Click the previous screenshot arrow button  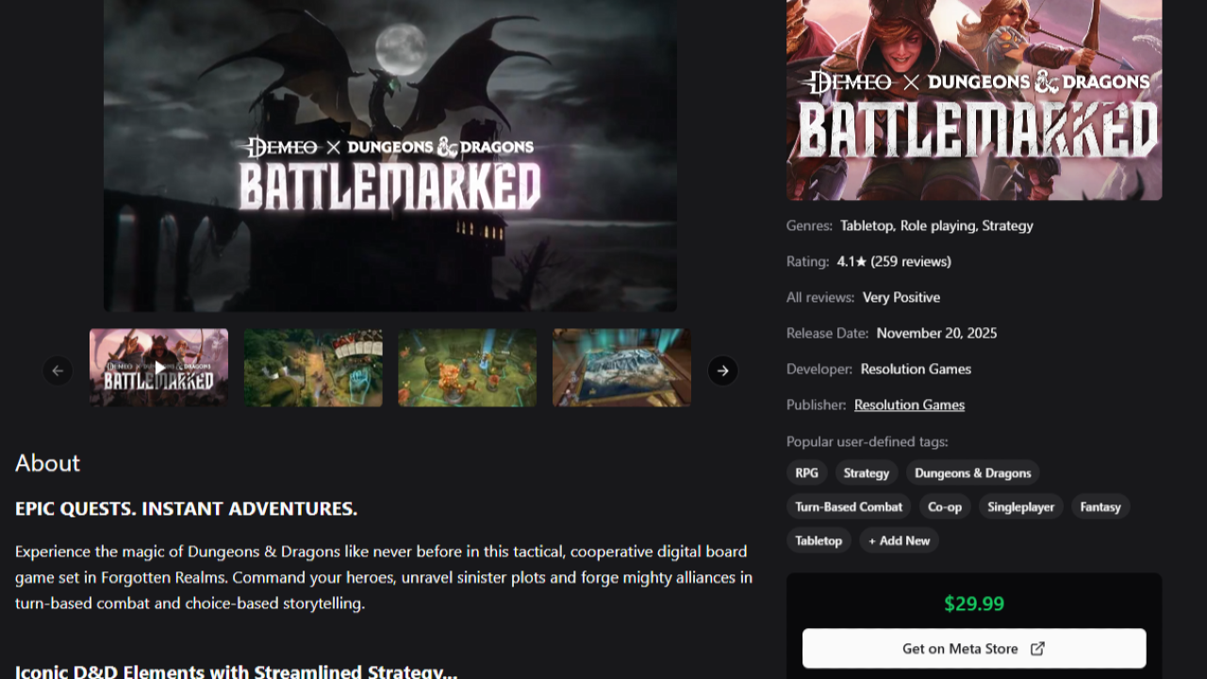tap(58, 371)
